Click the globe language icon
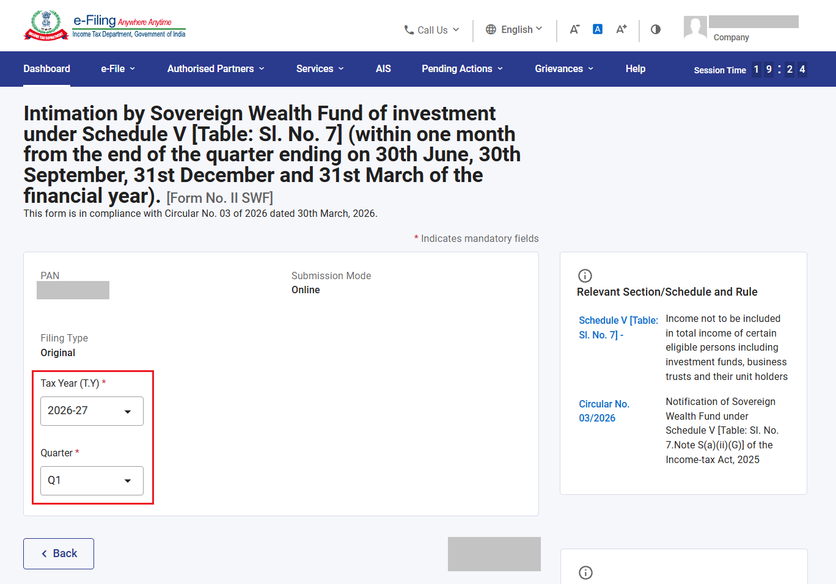This screenshot has height=584, width=836. (x=491, y=29)
